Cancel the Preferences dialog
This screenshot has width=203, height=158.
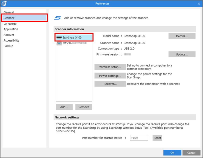[x=191, y=152]
